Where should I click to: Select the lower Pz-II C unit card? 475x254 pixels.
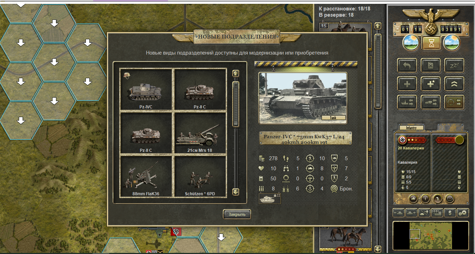click(146, 133)
